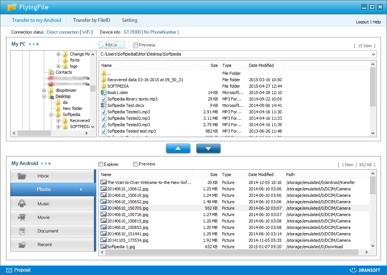
Task: Toggle the My Android Preview checkbox
Action: pos(135,164)
